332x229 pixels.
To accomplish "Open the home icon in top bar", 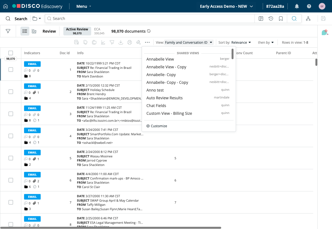I will 6,6.
